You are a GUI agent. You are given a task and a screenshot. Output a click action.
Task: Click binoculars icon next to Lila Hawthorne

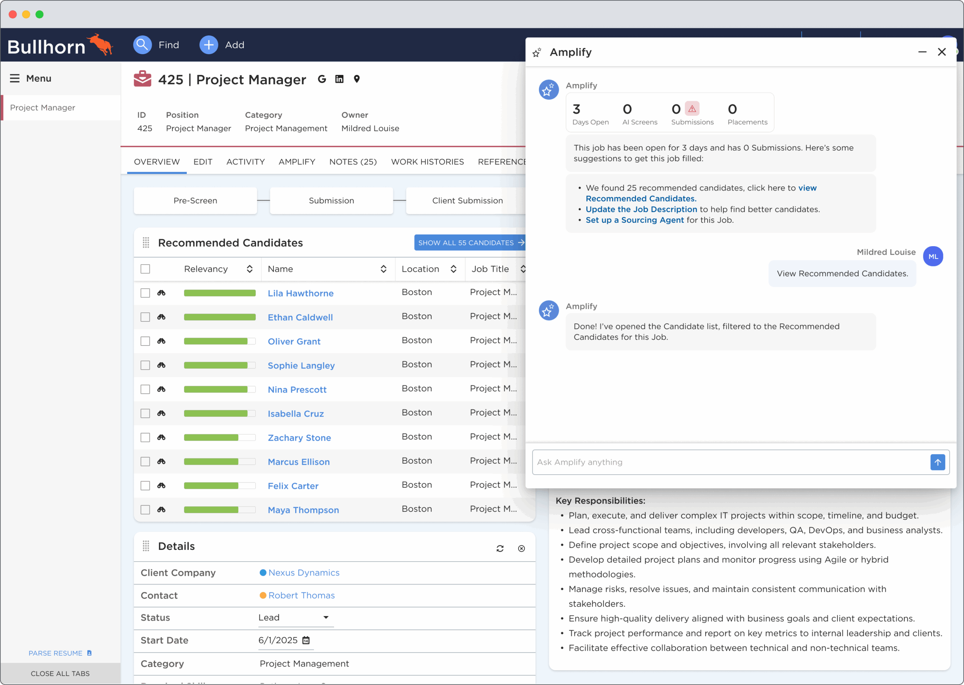(x=161, y=293)
